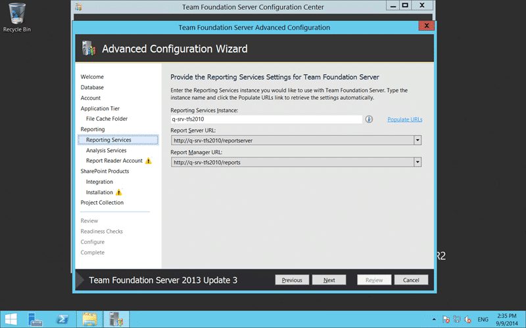This screenshot has height=328, width=526.
Task: Open File Explorer from the taskbar
Action: [x=89, y=319]
